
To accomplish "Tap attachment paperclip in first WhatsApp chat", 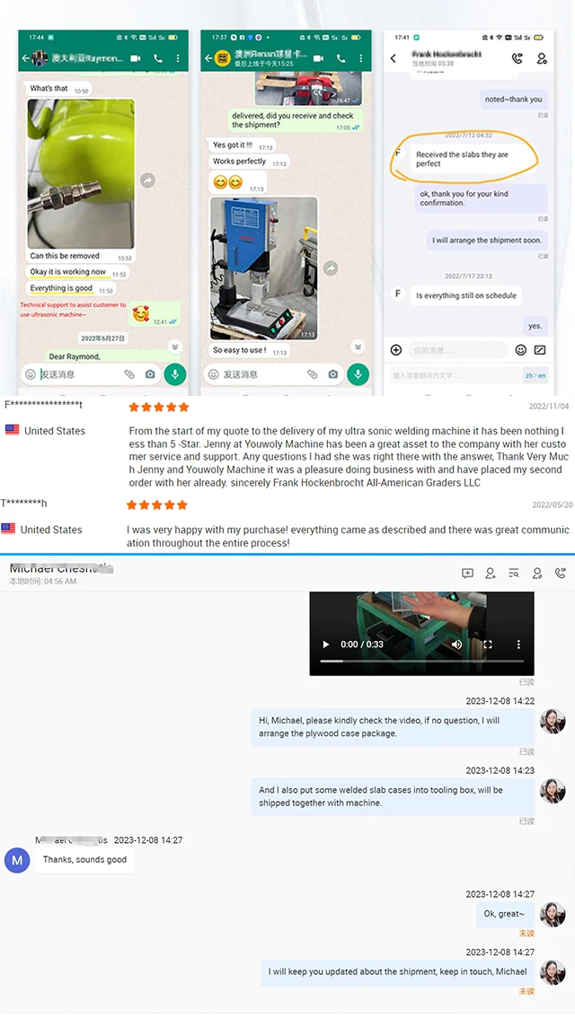I will point(129,374).
